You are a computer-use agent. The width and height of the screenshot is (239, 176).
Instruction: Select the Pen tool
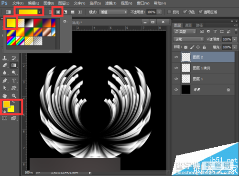(x=5, y=81)
